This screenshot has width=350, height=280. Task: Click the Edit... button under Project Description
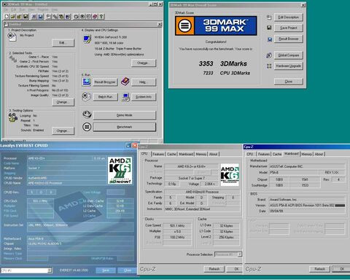coord(63,43)
